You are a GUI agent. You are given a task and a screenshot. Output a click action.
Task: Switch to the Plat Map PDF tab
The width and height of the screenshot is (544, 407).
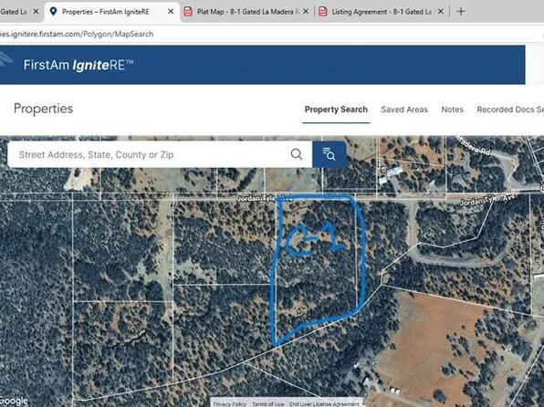click(246, 12)
